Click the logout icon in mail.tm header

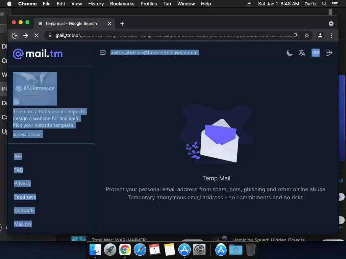point(329,53)
